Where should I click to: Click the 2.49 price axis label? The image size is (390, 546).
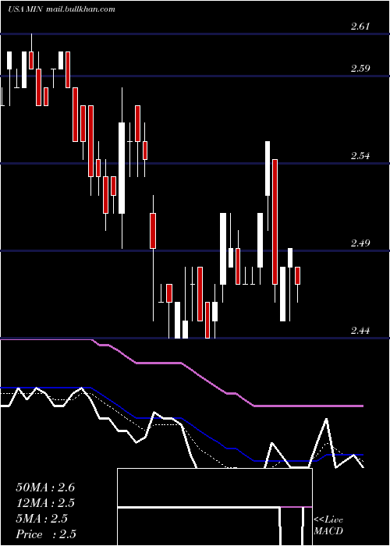(360, 243)
